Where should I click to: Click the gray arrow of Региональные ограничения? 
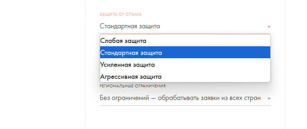269,99
